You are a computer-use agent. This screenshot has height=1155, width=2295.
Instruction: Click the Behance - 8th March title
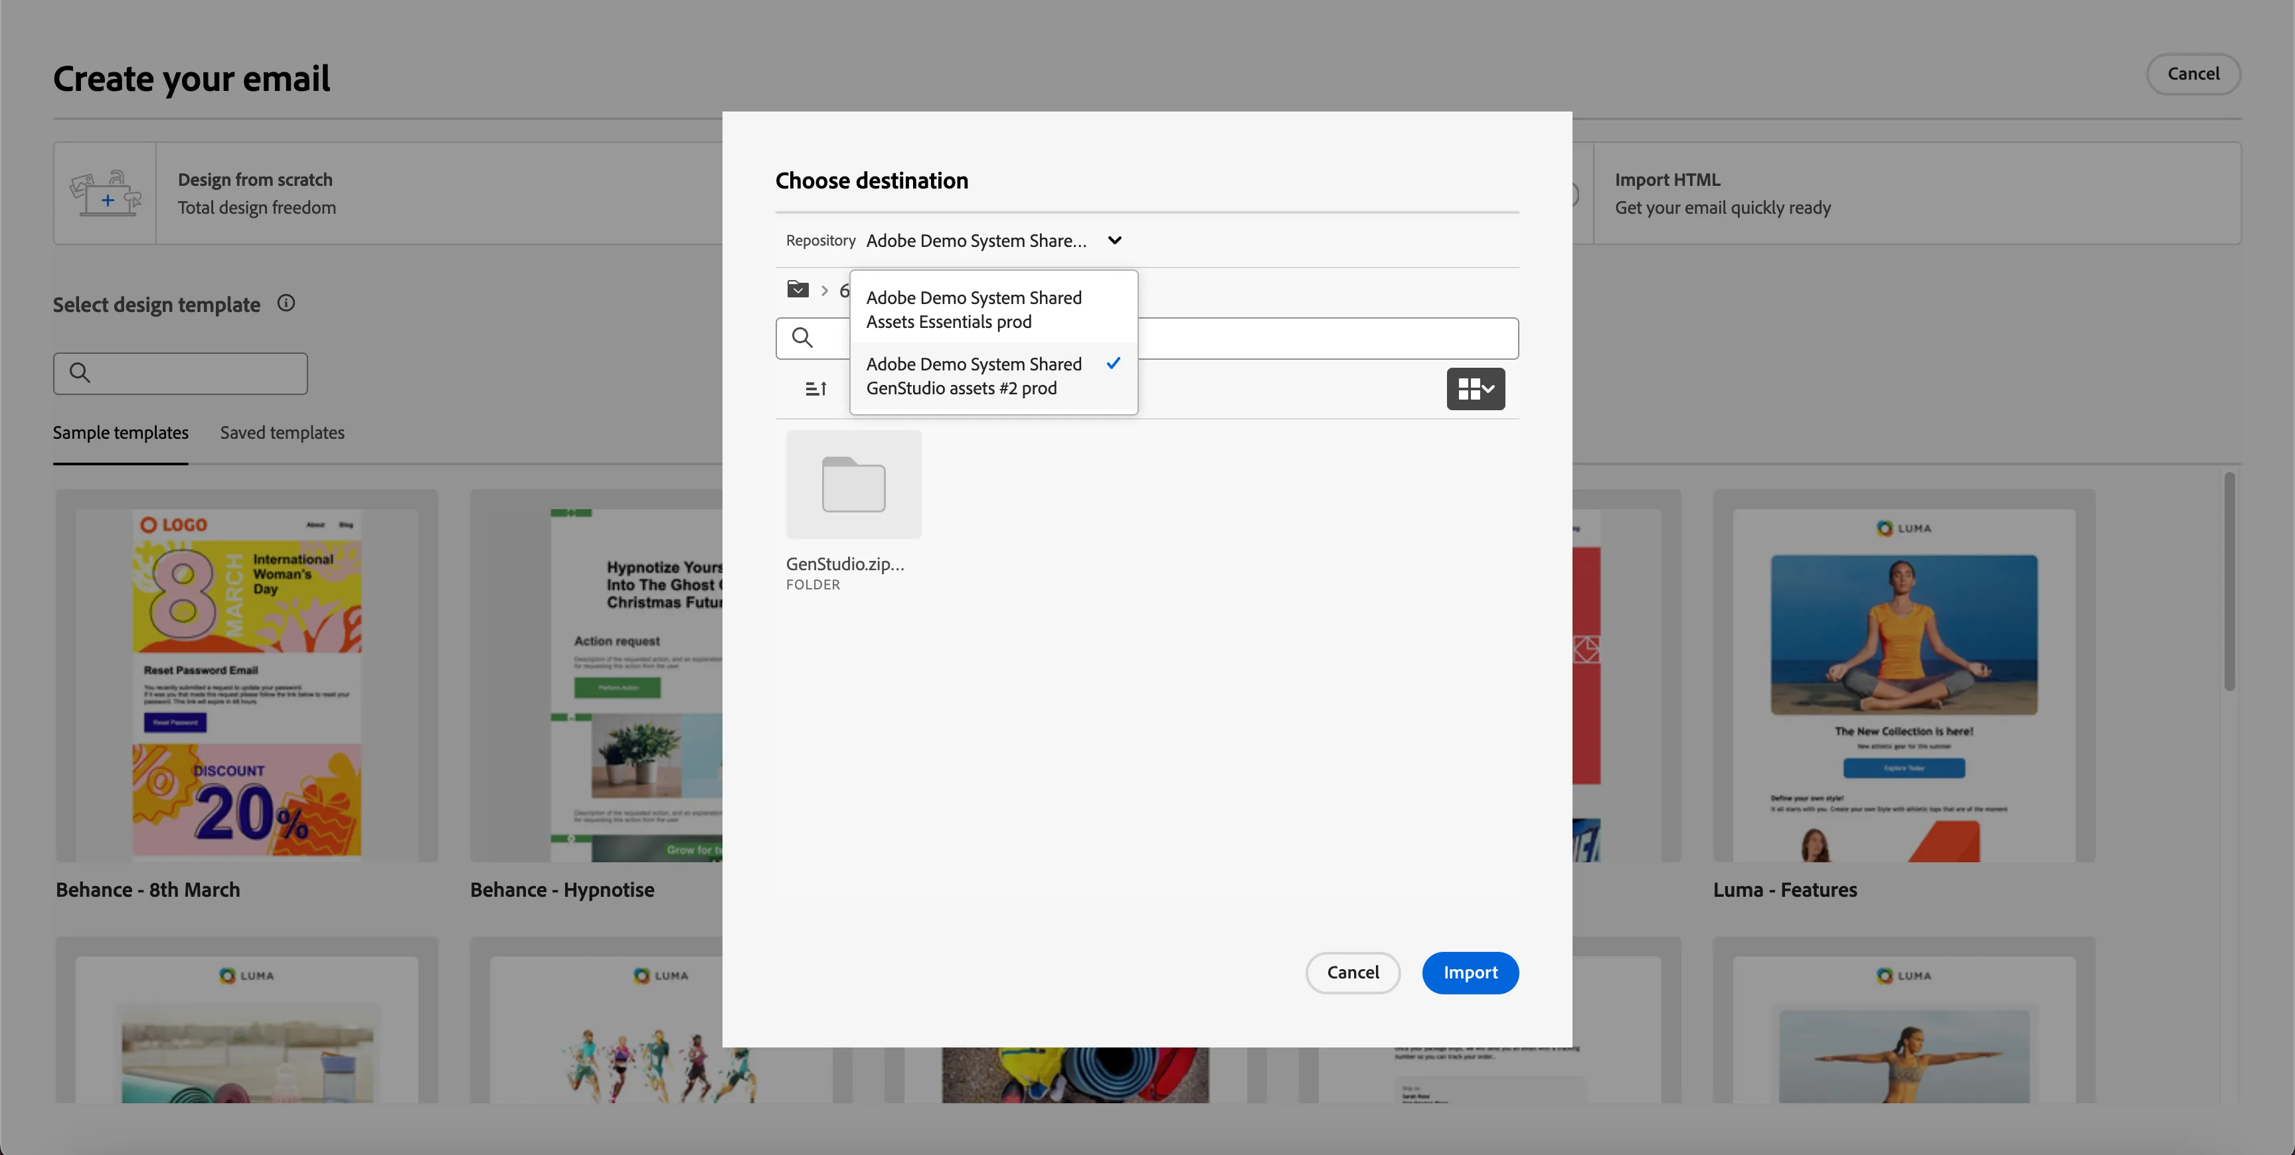(148, 889)
